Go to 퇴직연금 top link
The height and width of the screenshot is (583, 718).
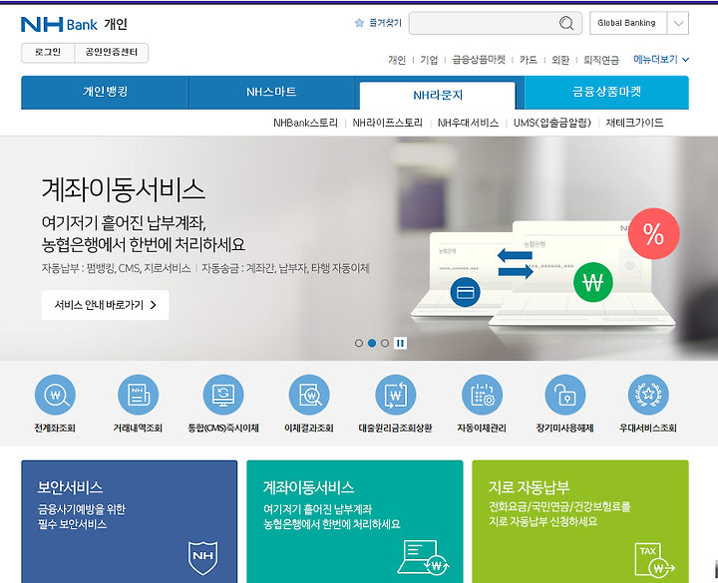[x=601, y=60]
